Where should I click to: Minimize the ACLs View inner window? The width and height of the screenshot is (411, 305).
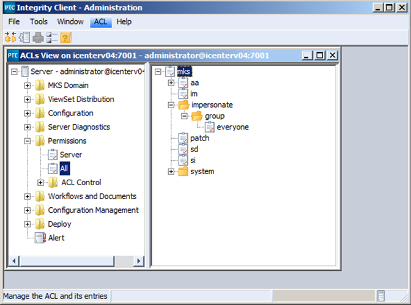tap(307, 55)
